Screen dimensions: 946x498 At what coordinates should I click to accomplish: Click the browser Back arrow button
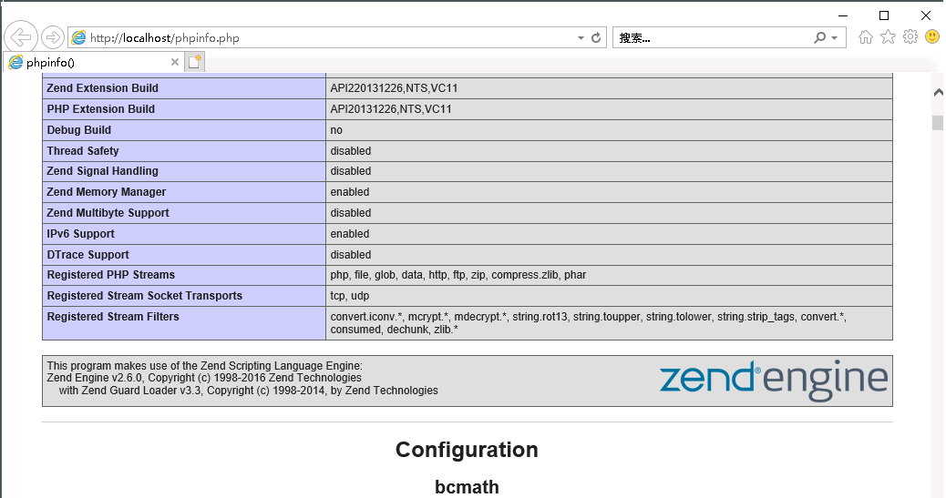click(x=20, y=37)
